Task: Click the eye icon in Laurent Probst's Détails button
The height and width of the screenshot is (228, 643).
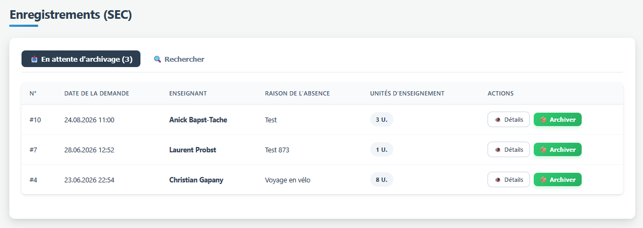Action: [498, 150]
